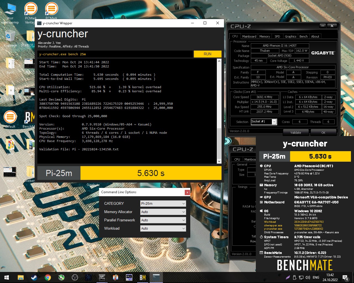Open the notification center icon
This screenshot has height=283, width=354.
[x=345, y=277]
